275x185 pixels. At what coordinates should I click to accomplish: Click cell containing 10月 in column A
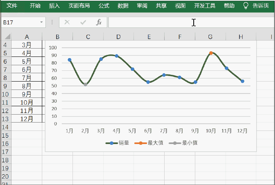coord(27,102)
